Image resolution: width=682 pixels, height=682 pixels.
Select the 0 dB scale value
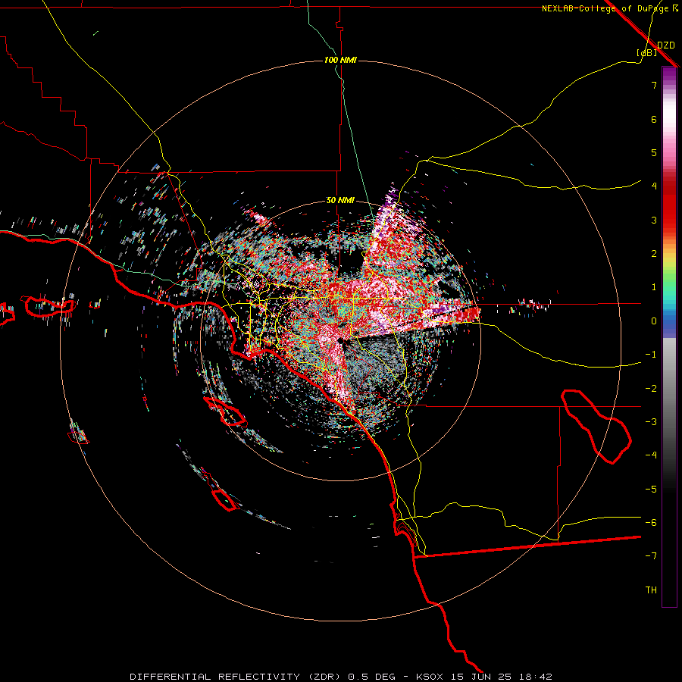[654, 321]
